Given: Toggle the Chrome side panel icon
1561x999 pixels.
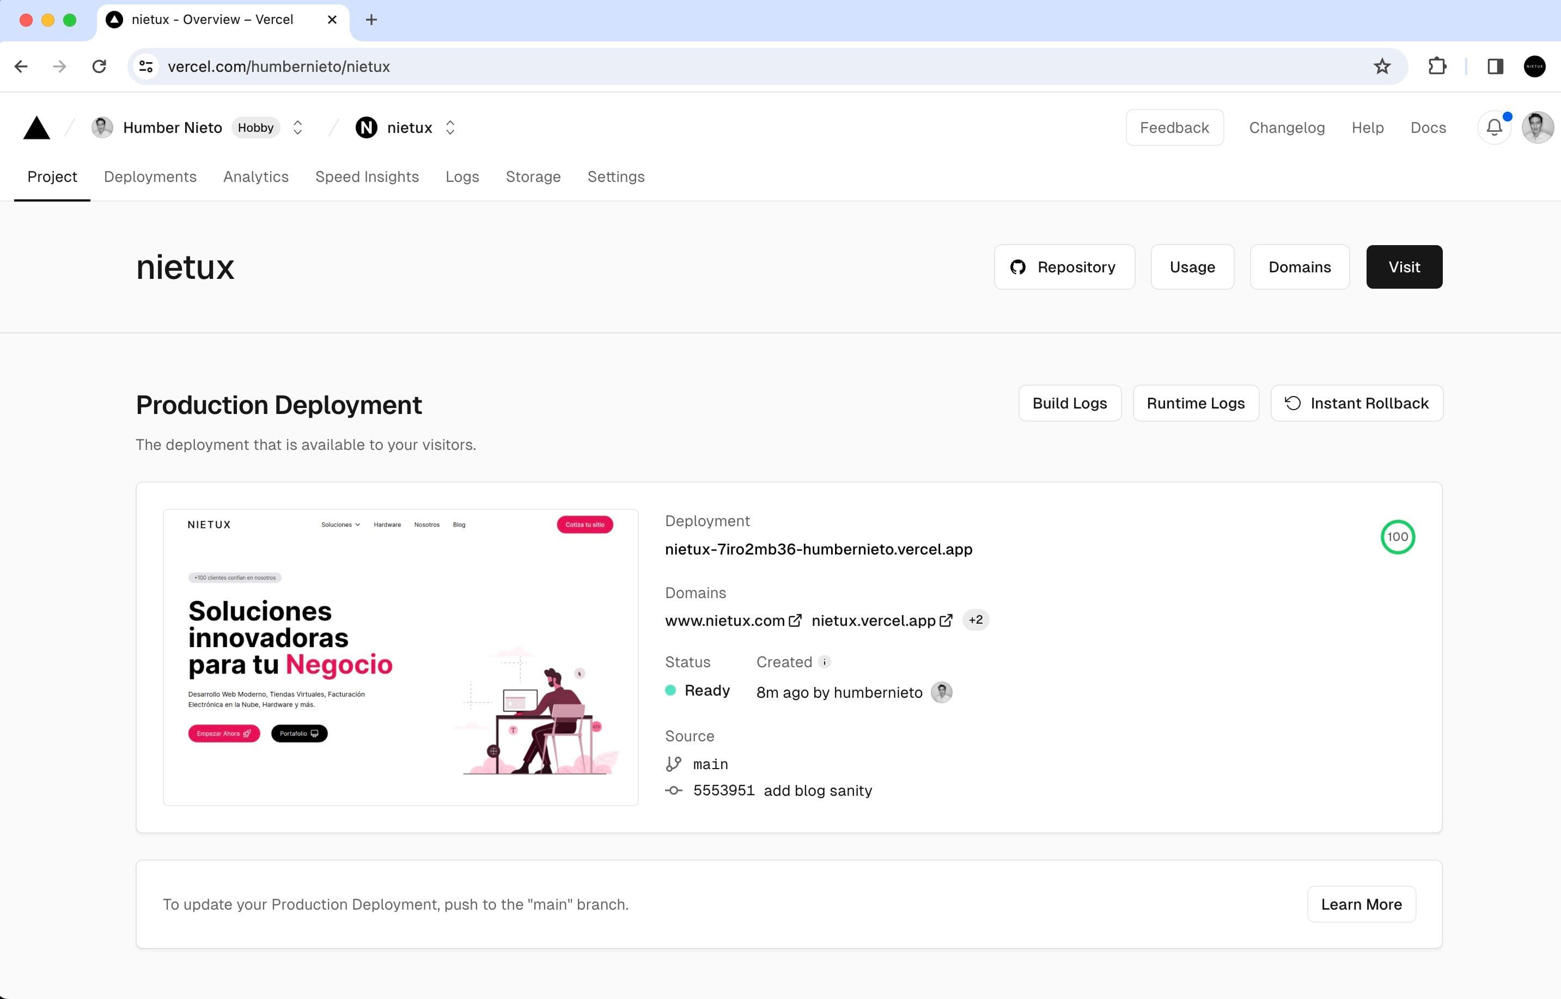Looking at the screenshot, I should (1496, 66).
